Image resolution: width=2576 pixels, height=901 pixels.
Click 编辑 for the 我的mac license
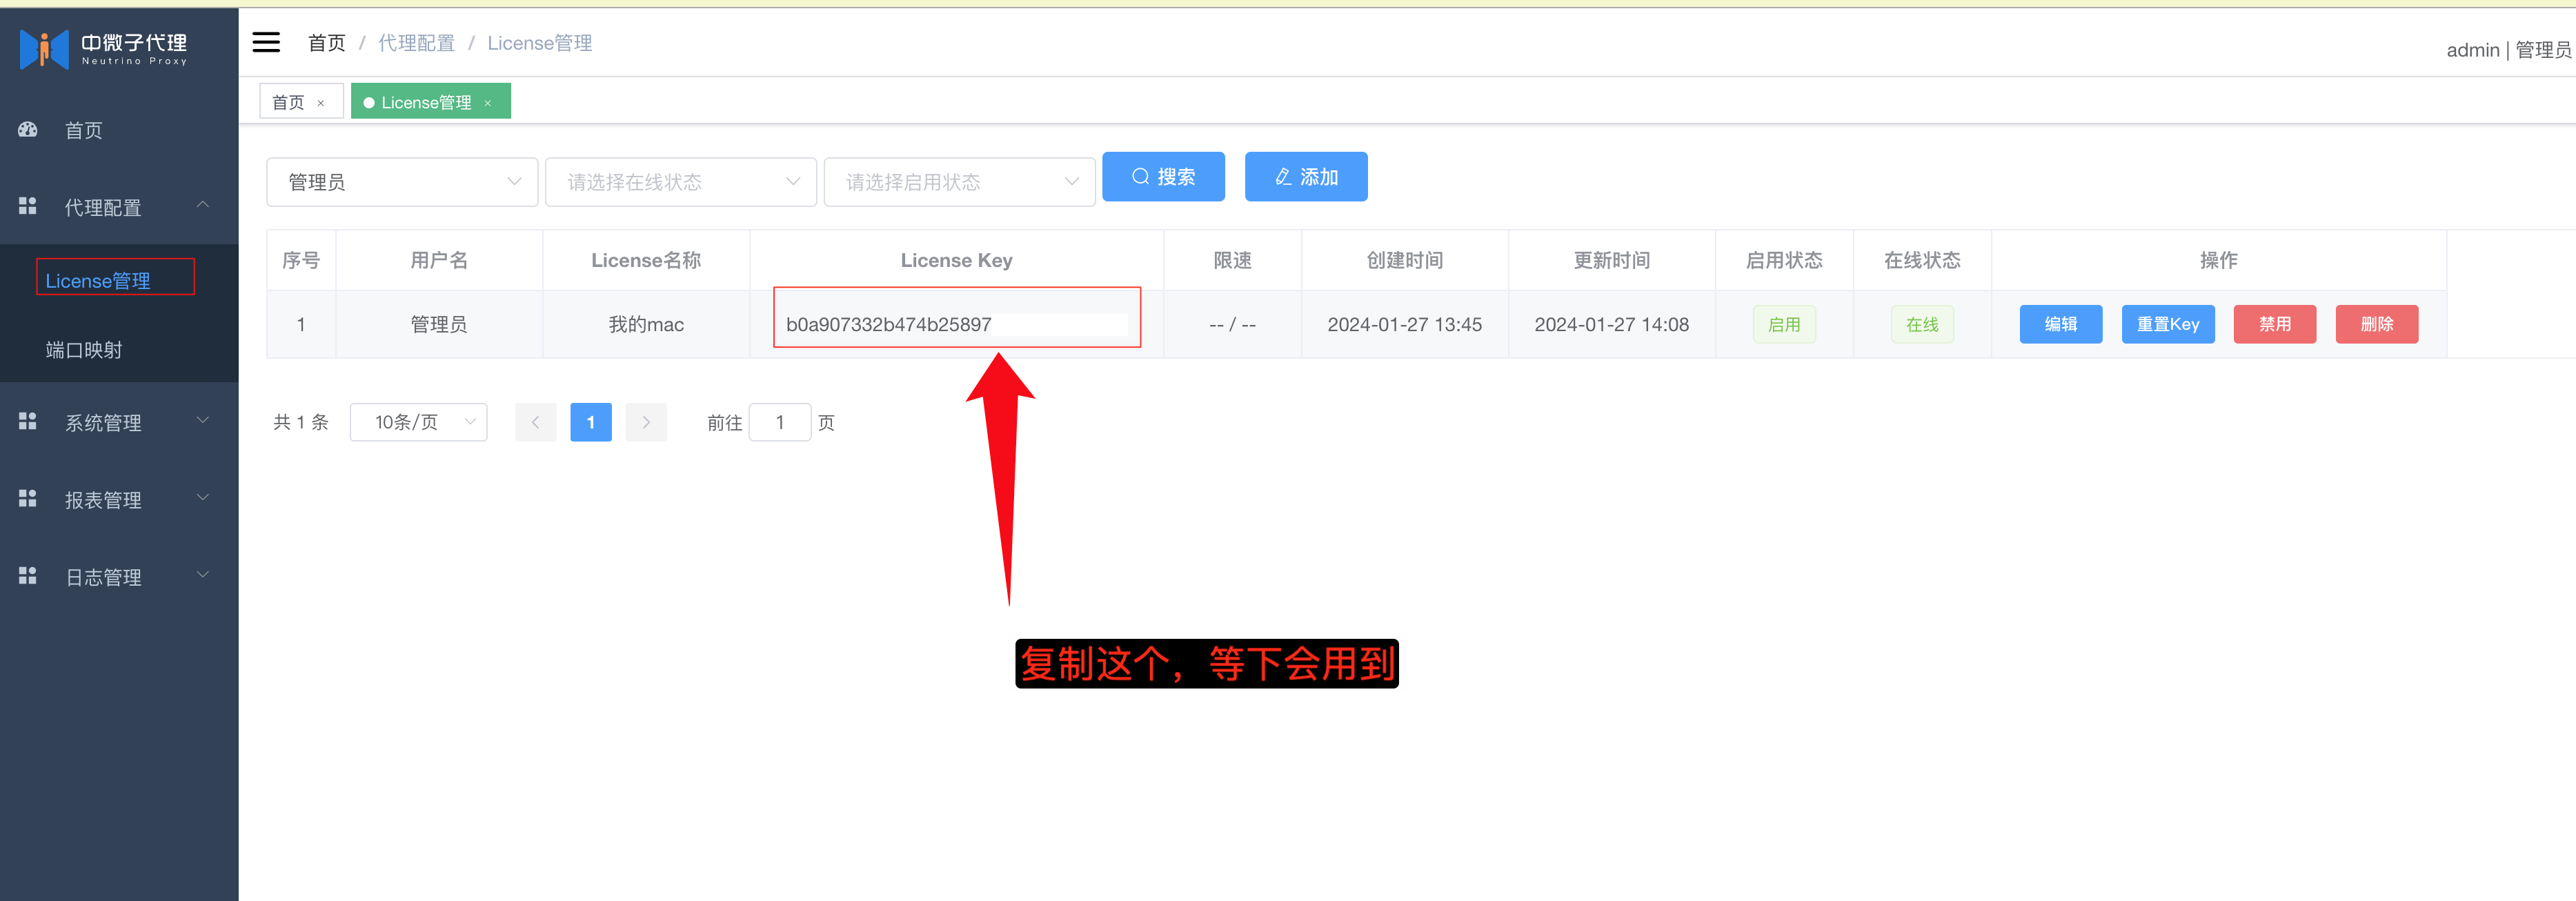click(2061, 324)
